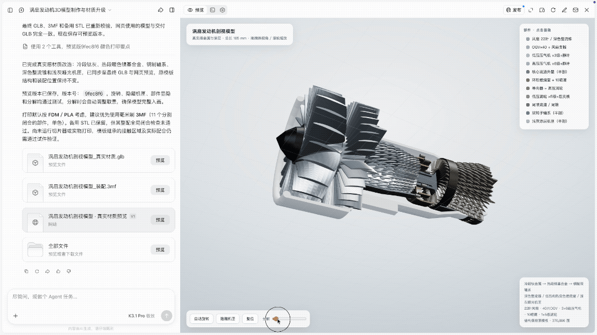Viewport: 597px width, 335px height.
Task: Expand the conversation title dropdown 涡扇发动机3D模型制作与材质升级
Action: [70, 10]
